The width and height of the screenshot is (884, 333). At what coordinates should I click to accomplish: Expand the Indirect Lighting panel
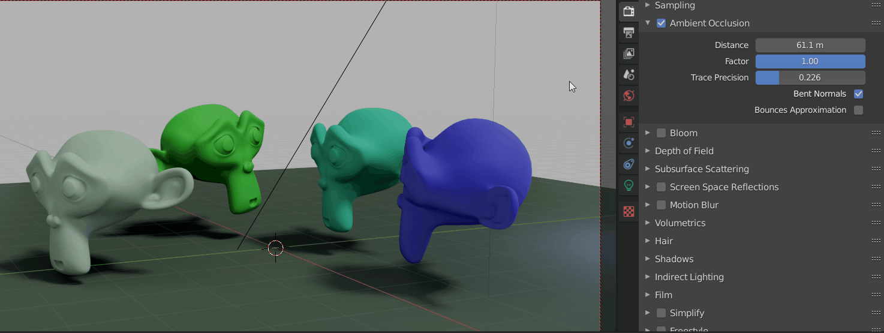coord(648,277)
